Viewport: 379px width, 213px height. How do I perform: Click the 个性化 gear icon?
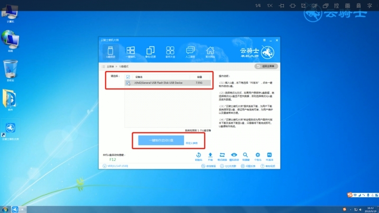point(258,157)
